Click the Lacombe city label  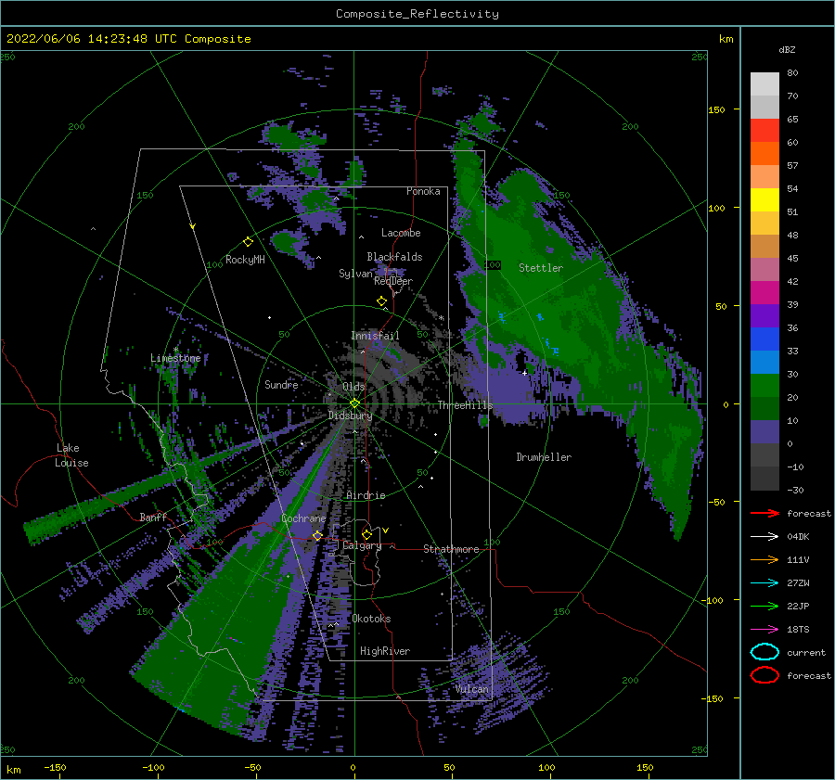(401, 233)
